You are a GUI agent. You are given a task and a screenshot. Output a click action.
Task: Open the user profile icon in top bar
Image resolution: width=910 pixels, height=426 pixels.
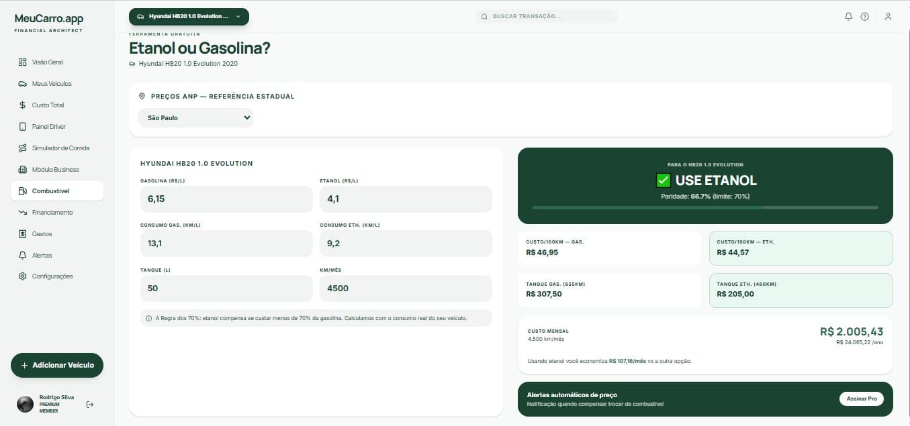coord(888,16)
